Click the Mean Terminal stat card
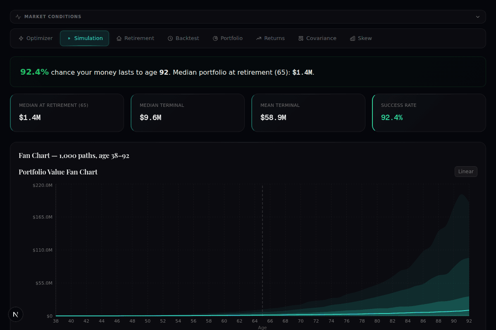The width and height of the screenshot is (496, 330). [x=308, y=113]
